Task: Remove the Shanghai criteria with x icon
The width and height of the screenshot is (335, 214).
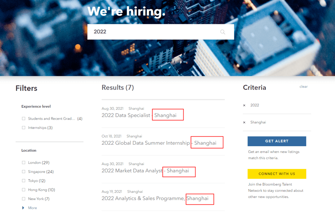Action: 244,122
